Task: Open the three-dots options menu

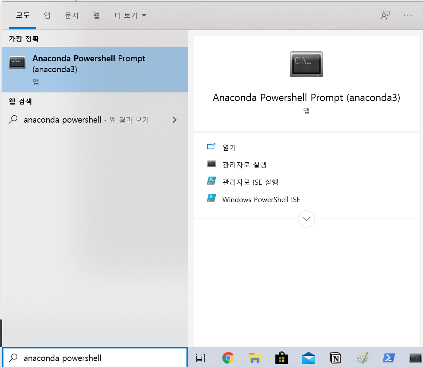Action: 408,15
